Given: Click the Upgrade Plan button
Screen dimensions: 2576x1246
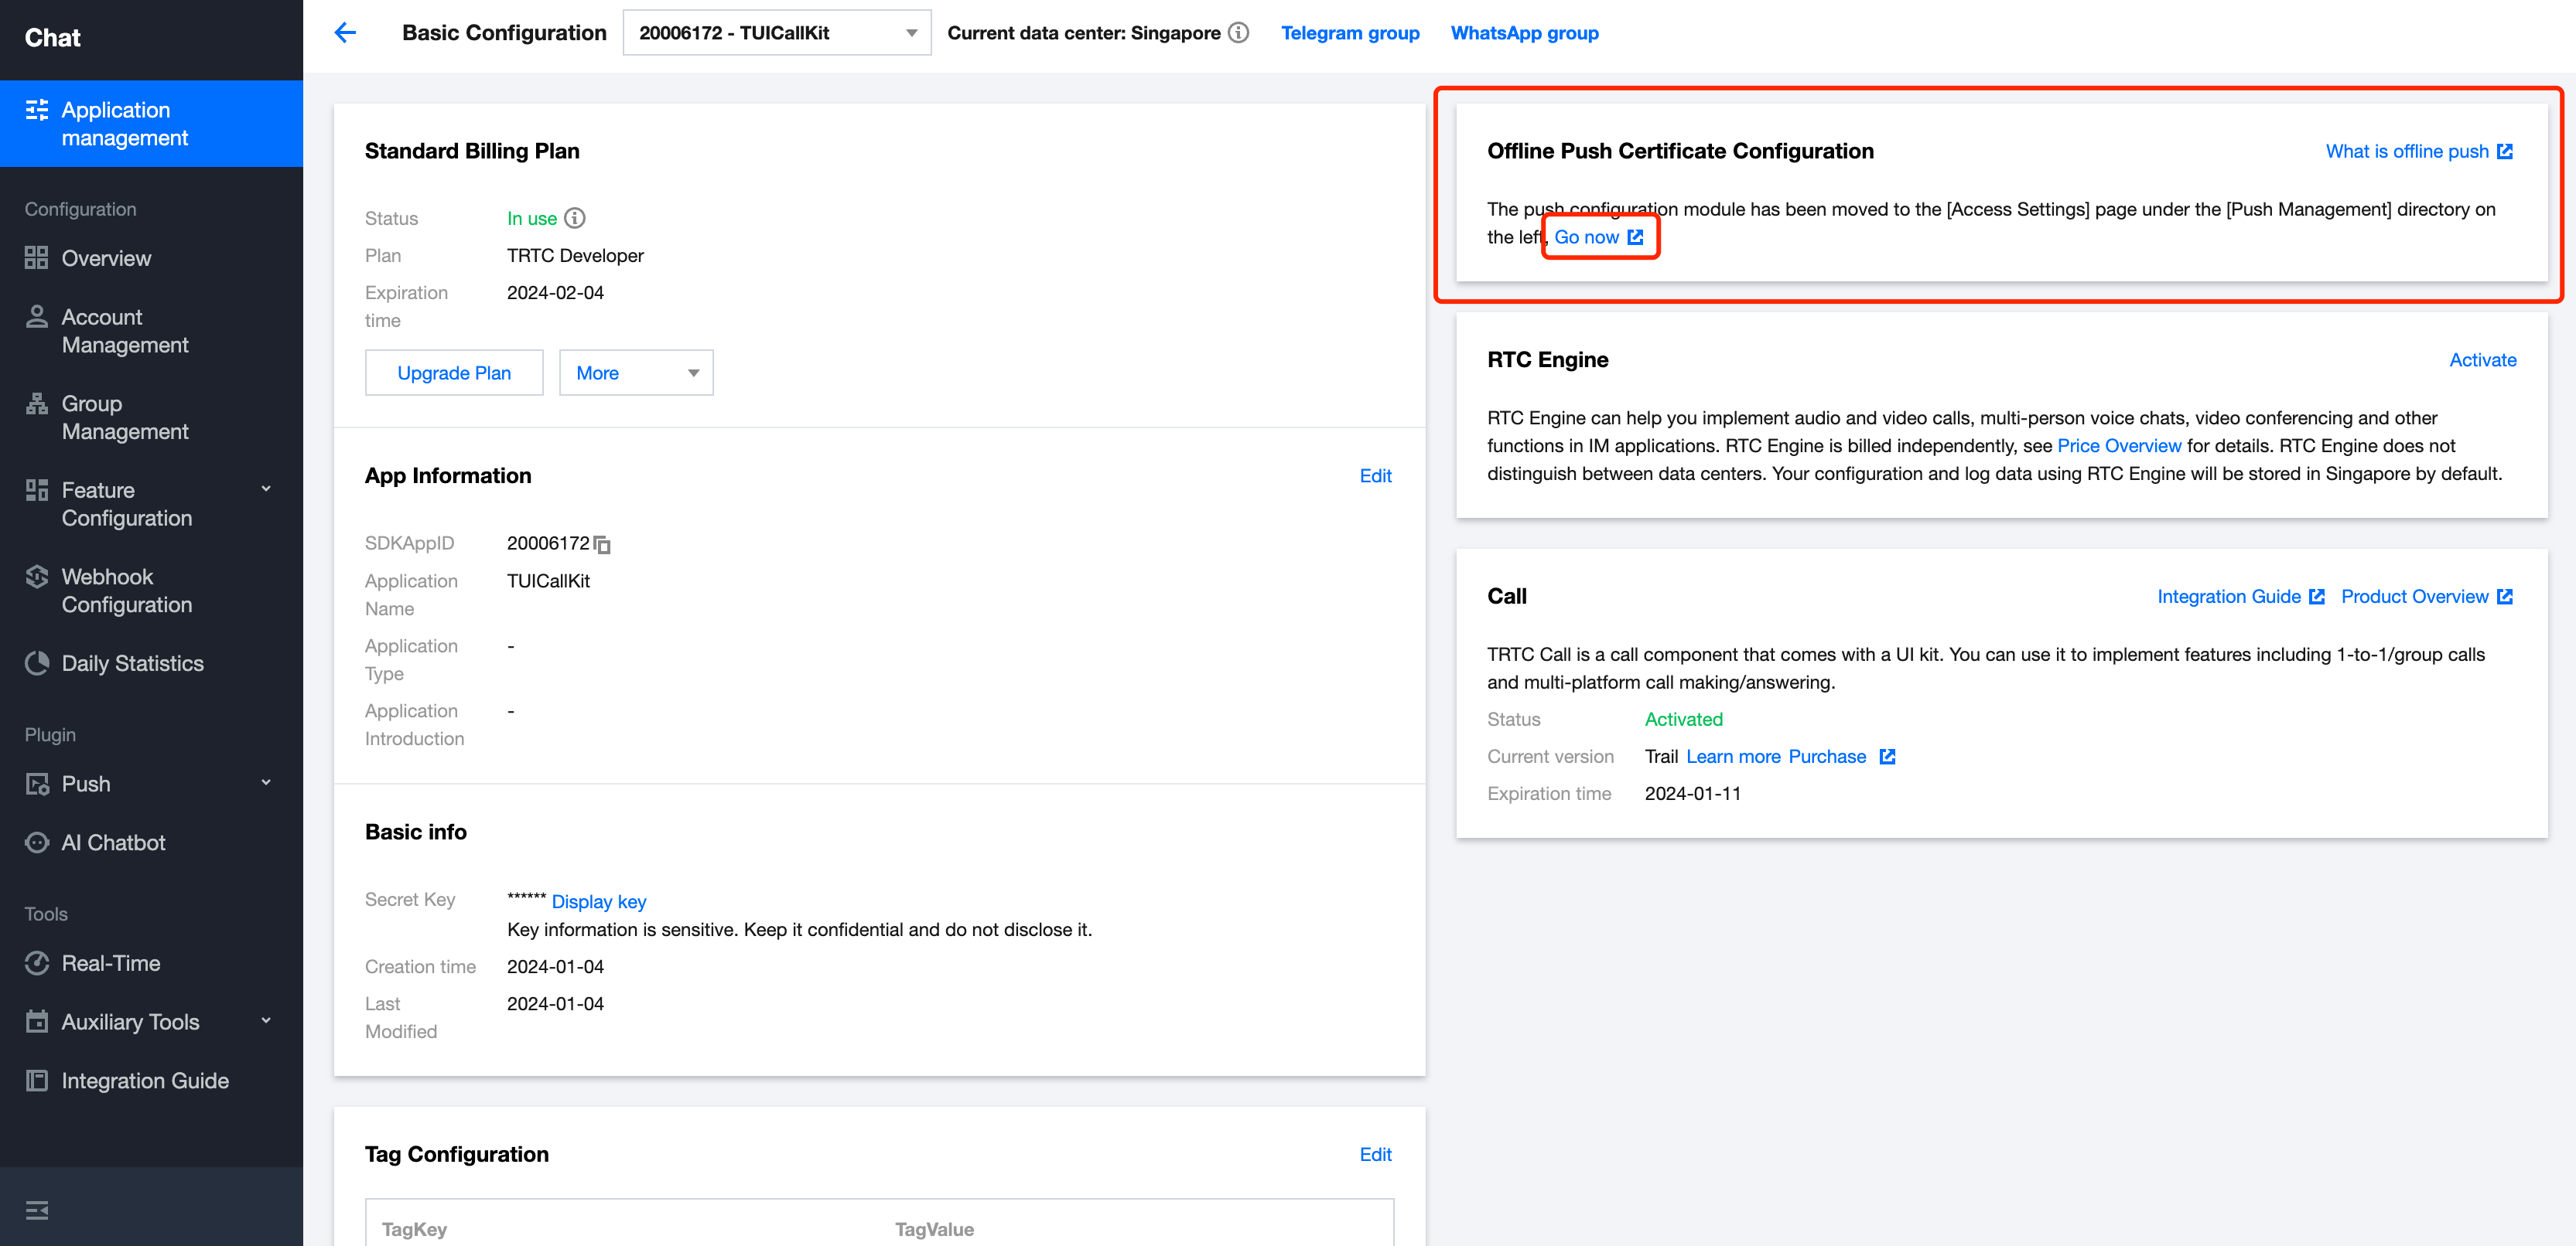Looking at the screenshot, I should point(454,373).
